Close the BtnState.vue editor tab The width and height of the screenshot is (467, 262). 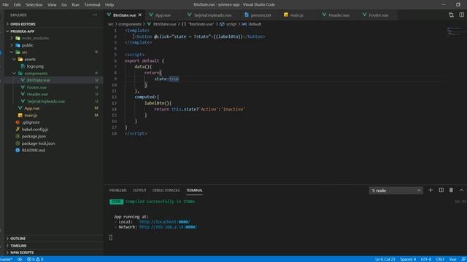click(x=140, y=15)
